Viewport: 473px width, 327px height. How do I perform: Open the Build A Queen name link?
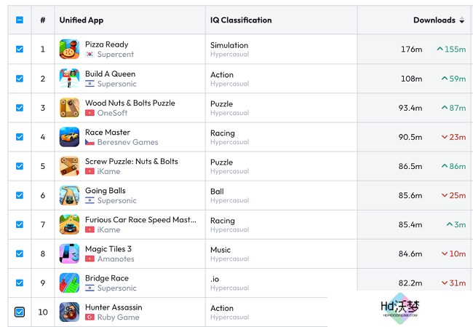(x=111, y=74)
